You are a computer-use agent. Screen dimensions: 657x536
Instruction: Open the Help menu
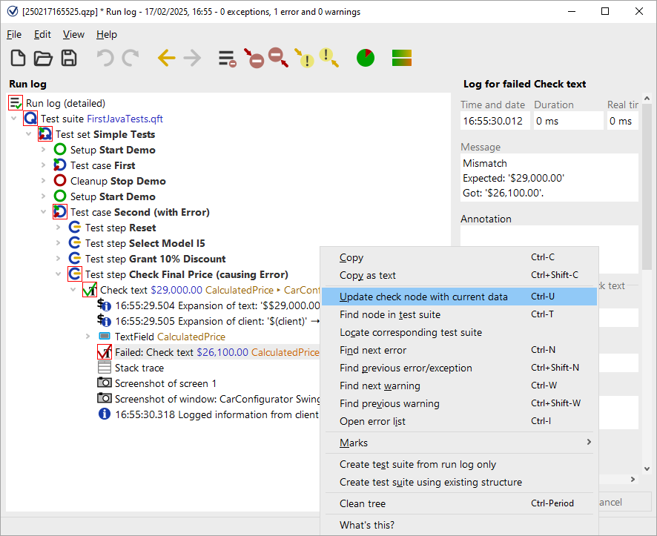[107, 34]
